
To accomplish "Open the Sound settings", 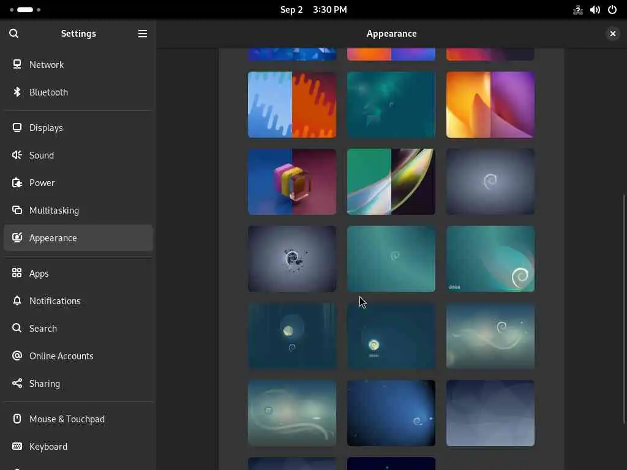I will [78, 155].
